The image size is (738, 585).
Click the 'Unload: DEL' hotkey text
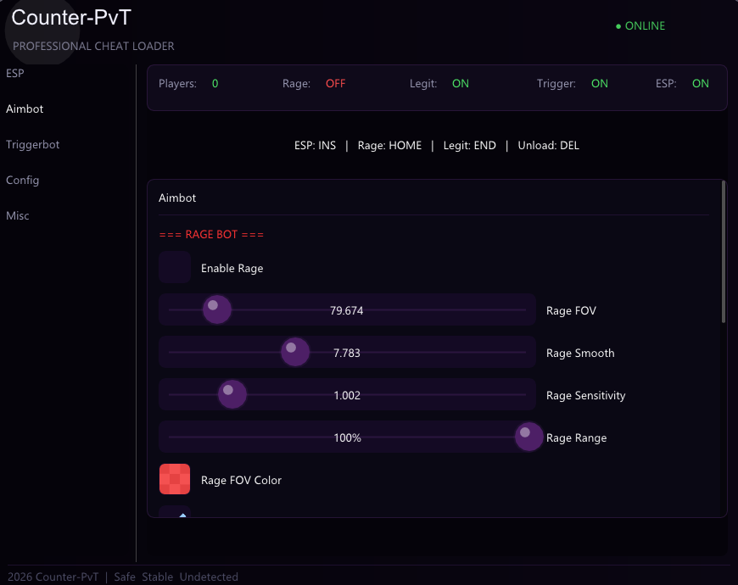coord(548,146)
